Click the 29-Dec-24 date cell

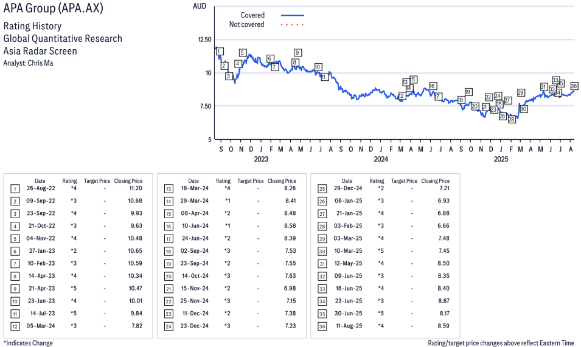pyautogui.click(x=348, y=188)
